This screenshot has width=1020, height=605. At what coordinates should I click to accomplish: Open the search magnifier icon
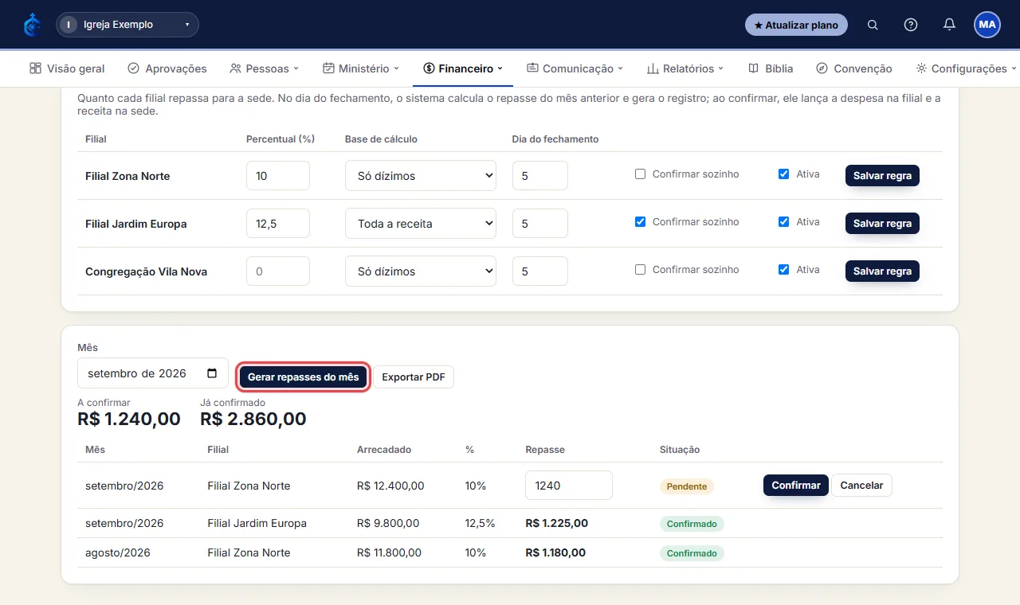coord(873,25)
